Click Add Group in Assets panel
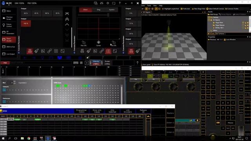The height and width of the screenshot is (141, 251). [x=213, y=14]
